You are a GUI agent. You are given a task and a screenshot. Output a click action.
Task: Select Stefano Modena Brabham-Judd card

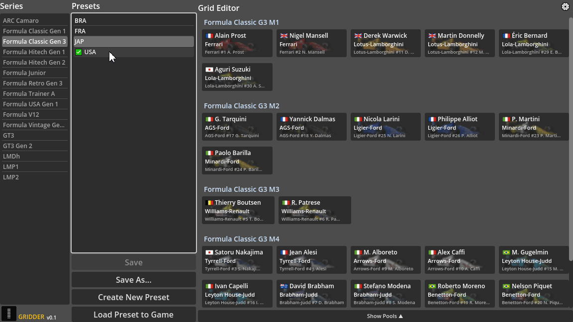[385, 294]
